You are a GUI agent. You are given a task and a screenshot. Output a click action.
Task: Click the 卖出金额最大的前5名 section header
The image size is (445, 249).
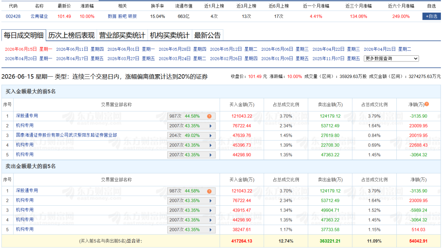30,167
